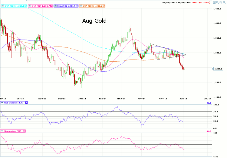Remove the SMA (20) indicator
Viewport: 227px width, 158px height.
51,6
